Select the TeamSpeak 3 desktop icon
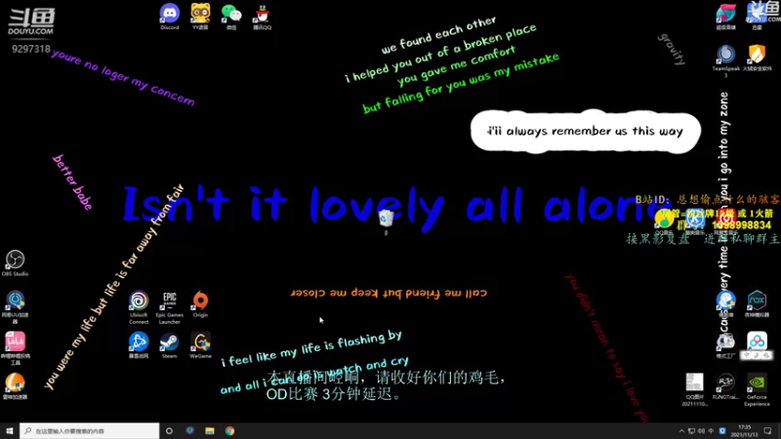 [725, 60]
